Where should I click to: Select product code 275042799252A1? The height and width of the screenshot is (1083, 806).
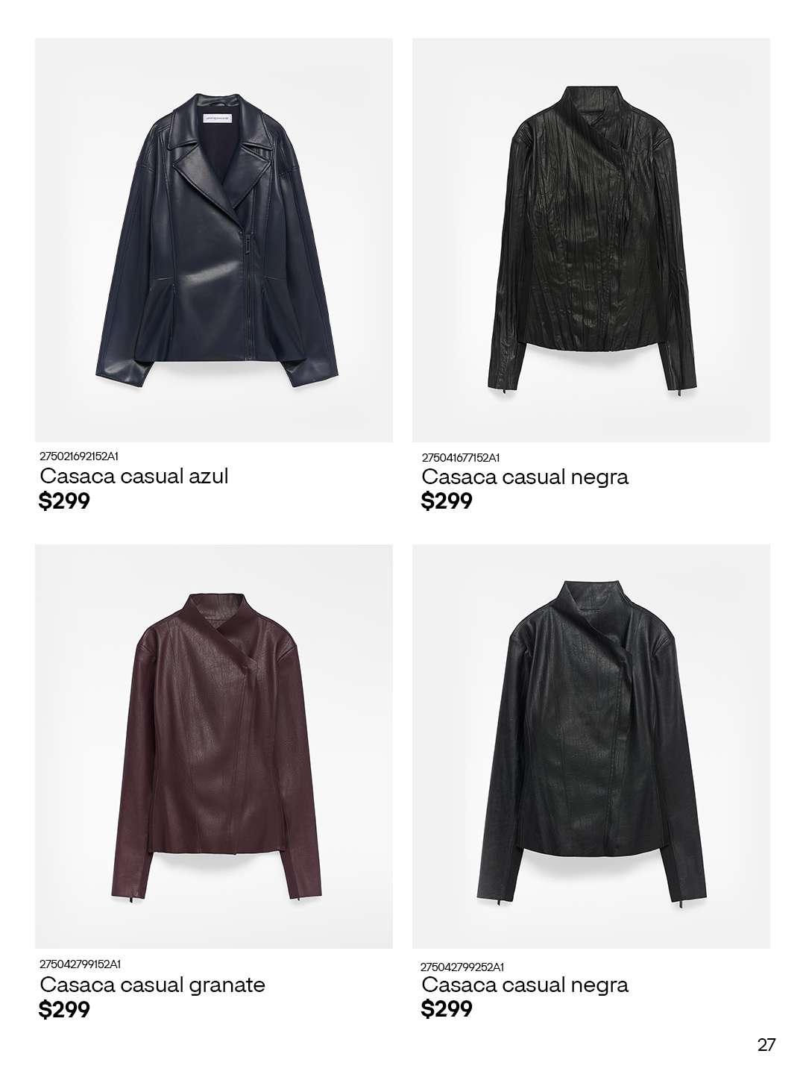[462, 966]
